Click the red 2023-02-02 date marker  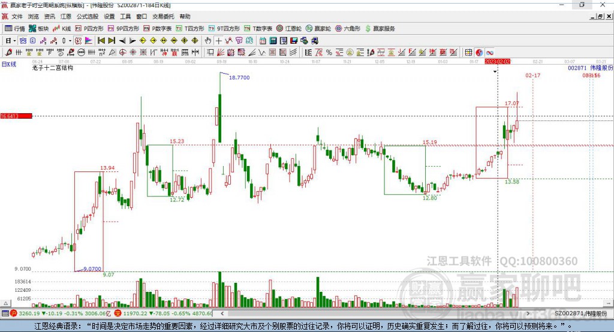point(497,62)
